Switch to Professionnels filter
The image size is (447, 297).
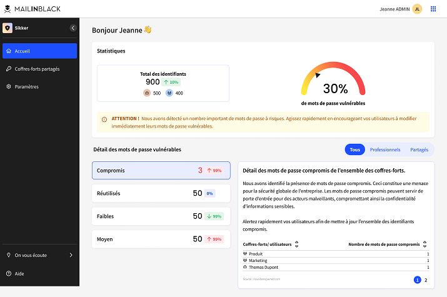pos(385,149)
